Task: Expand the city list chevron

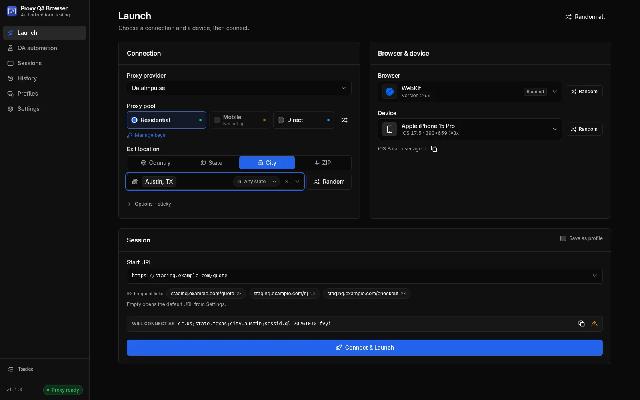Action: coord(297,182)
